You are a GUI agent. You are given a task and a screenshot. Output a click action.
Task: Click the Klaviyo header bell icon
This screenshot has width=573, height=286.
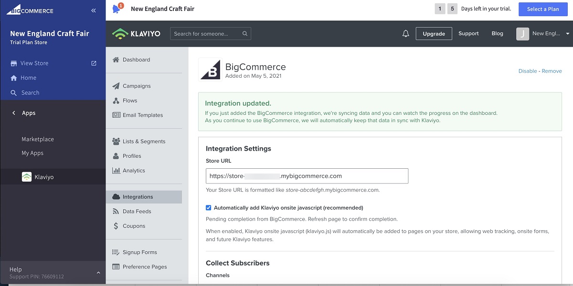406,34
